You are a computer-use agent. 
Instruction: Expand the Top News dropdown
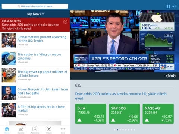point(35,14)
